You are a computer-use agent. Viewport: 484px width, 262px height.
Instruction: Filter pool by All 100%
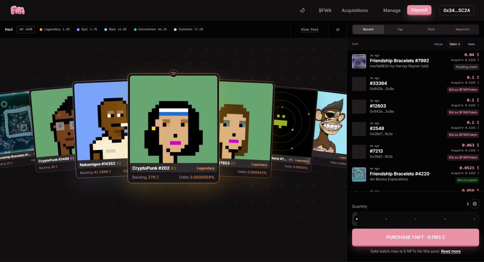[x=26, y=29]
